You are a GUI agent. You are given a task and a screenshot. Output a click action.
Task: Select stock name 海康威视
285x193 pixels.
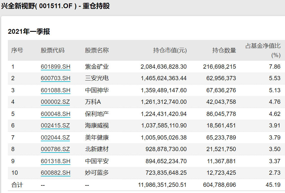97,125
